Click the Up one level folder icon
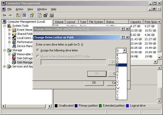This screenshot has height=115, width=163. (x=18, y=16)
